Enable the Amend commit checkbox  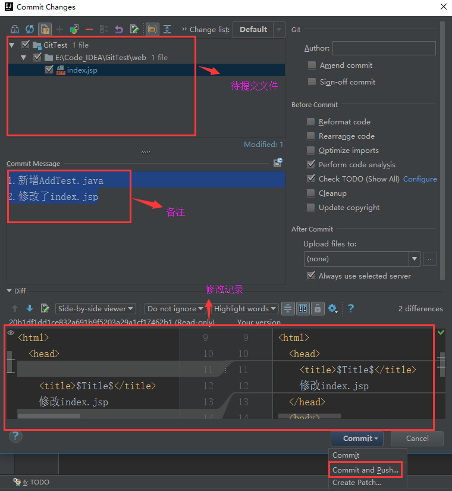[x=312, y=65]
